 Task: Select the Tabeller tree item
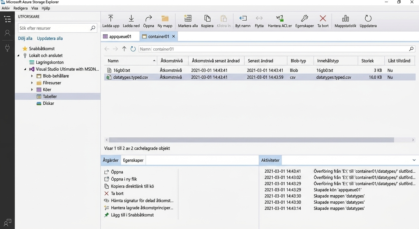(x=57, y=97)
